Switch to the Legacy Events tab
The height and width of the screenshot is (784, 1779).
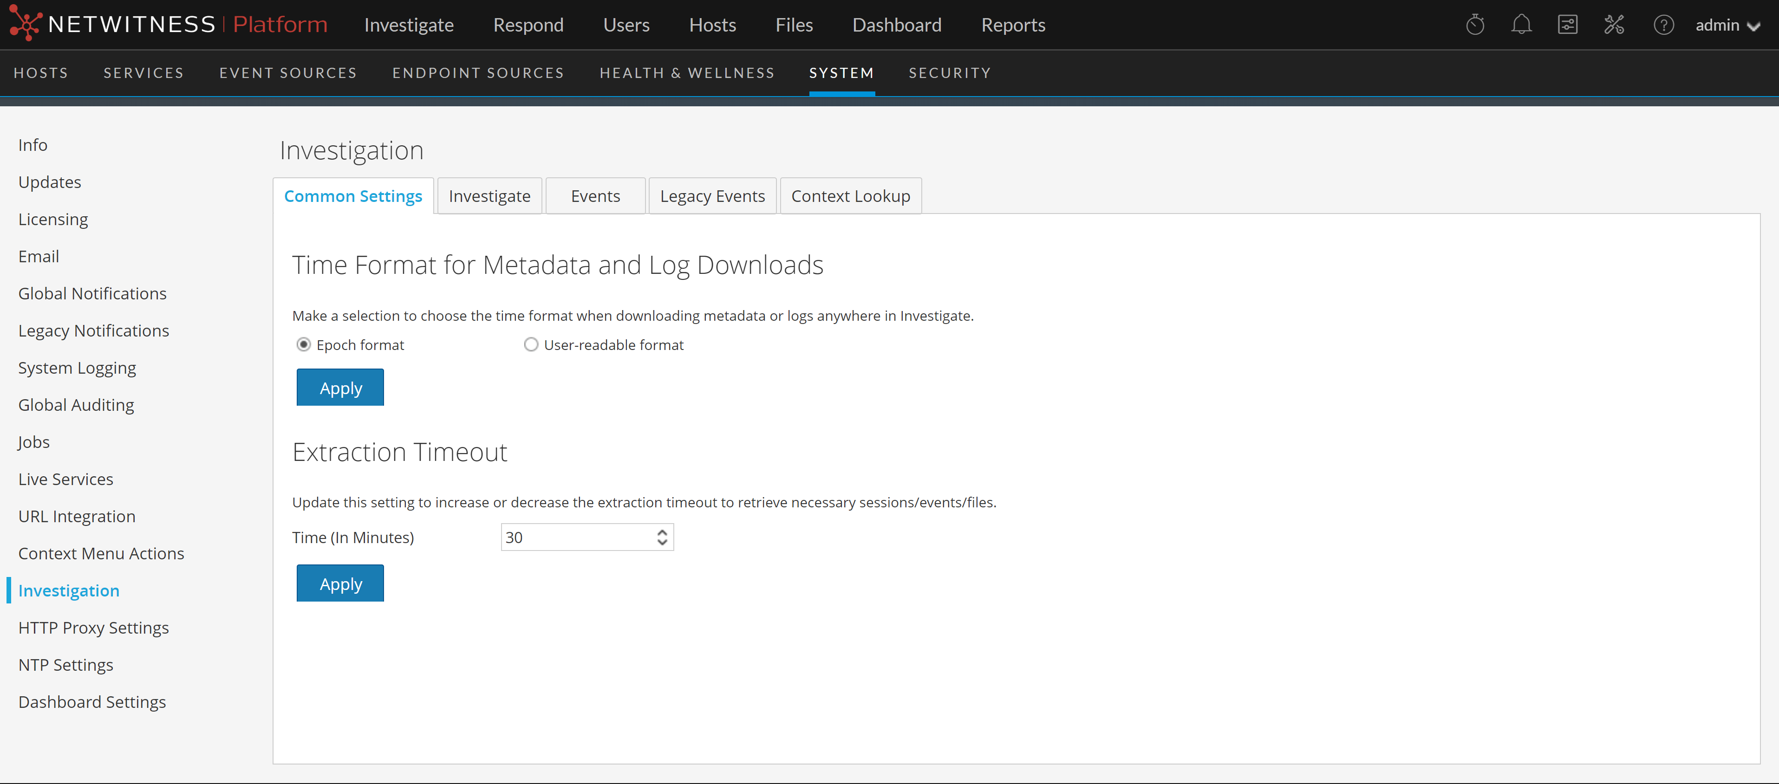(712, 196)
